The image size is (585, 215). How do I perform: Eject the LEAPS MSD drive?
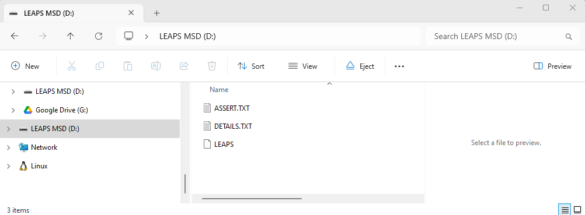pyautogui.click(x=360, y=66)
